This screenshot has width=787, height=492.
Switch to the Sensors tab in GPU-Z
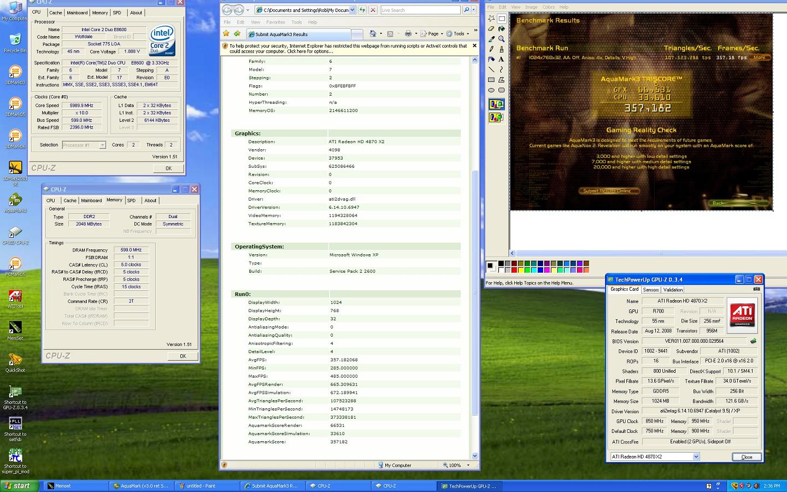(x=650, y=290)
